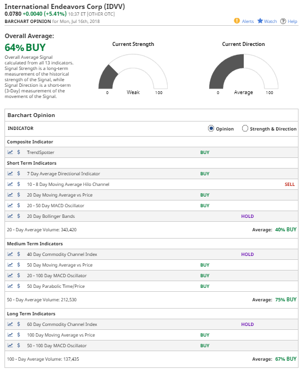Screen dimensions: 303x373
Task: Click dollar icon for 50 Day Parabolic Time/Price
Action: tap(18, 286)
